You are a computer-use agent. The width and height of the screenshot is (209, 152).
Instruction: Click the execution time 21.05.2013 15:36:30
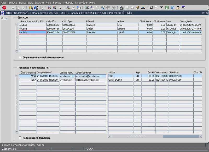click(x=48, y=80)
